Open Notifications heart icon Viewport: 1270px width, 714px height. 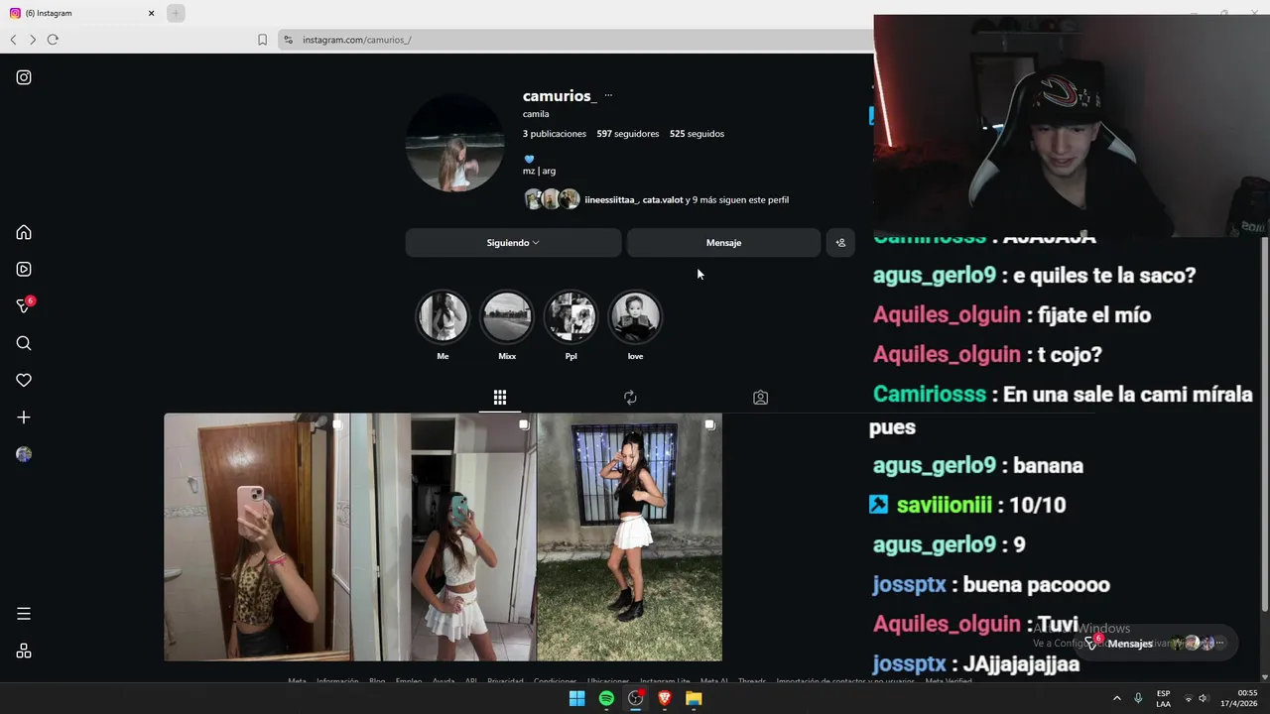coord(24,380)
